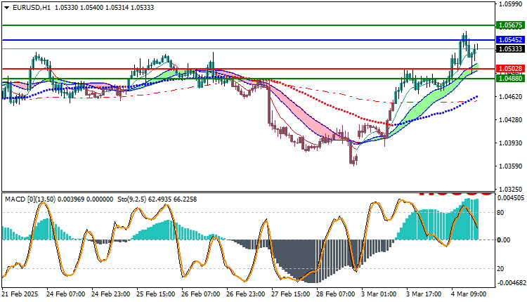Click the 25 Feb 15:00 time label
This screenshot has width=527, height=302.
click(155, 294)
